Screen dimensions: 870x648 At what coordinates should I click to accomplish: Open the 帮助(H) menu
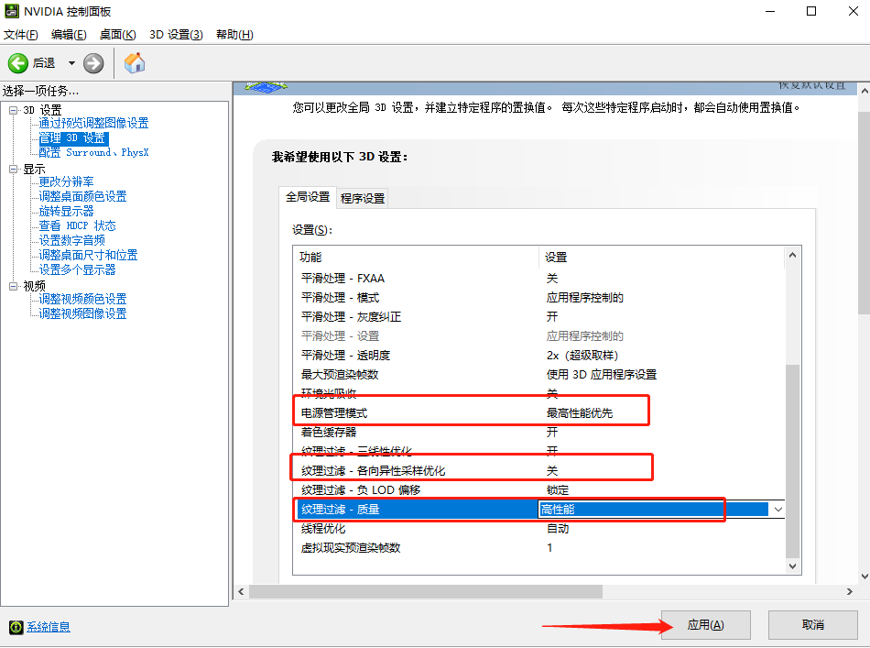[x=234, y=35]
